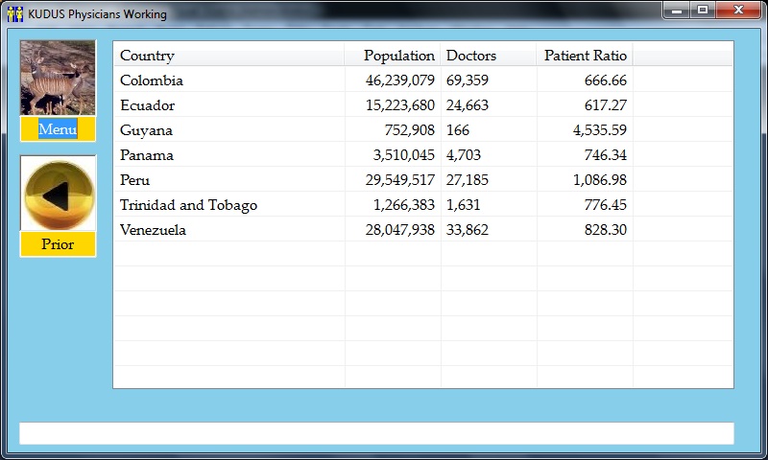Click the KUDUS app icon in title bar
Screen dimensions: 768x460
(14, 14)
